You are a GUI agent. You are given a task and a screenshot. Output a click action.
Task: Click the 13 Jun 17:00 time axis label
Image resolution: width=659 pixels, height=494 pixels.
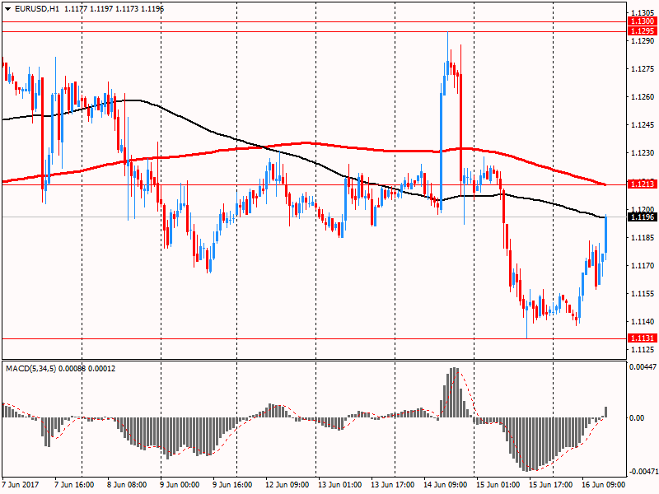coord(393,485)
